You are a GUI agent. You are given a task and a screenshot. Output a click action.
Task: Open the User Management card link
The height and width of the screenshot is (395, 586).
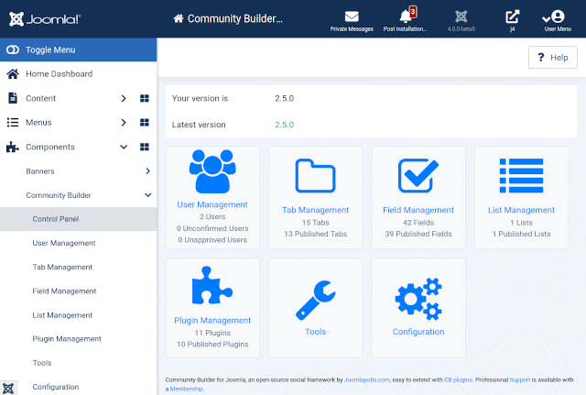[212, 204]
